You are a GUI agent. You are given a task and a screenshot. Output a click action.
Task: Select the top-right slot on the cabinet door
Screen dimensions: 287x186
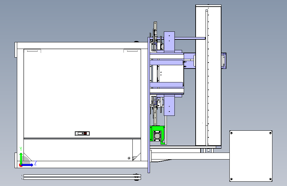(x=132, y=51)
